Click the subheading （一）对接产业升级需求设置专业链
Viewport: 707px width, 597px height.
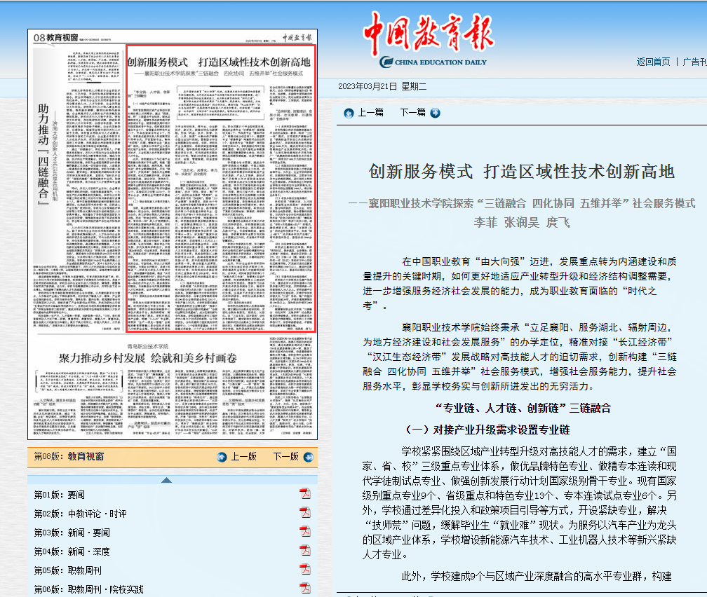click(x=486, y=430)
